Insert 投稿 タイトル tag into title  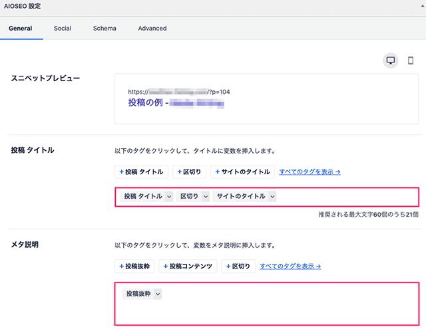(x=142, y=171)
